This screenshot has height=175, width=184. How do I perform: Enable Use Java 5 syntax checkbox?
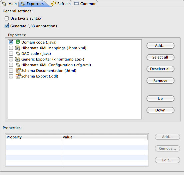click(x=7, y=18)
